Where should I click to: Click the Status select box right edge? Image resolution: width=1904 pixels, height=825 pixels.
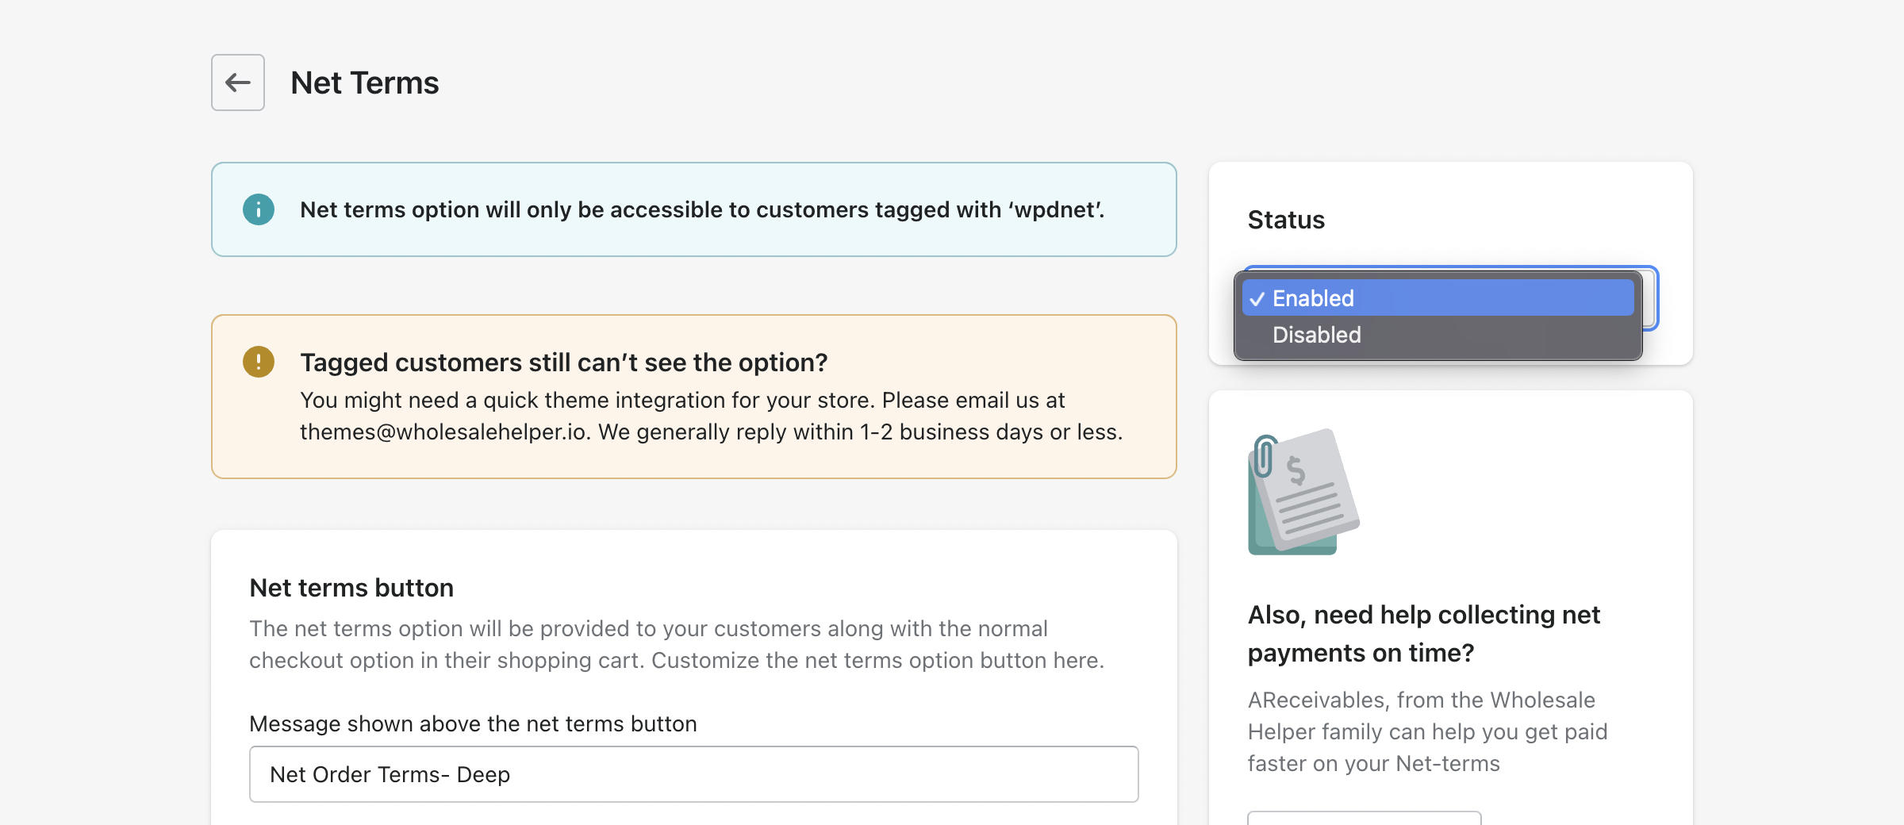click(1650, 298)
